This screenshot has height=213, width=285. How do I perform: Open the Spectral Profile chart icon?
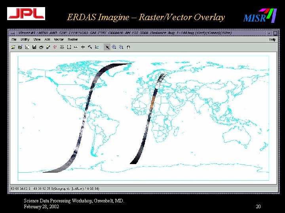(x=97, y=47)
